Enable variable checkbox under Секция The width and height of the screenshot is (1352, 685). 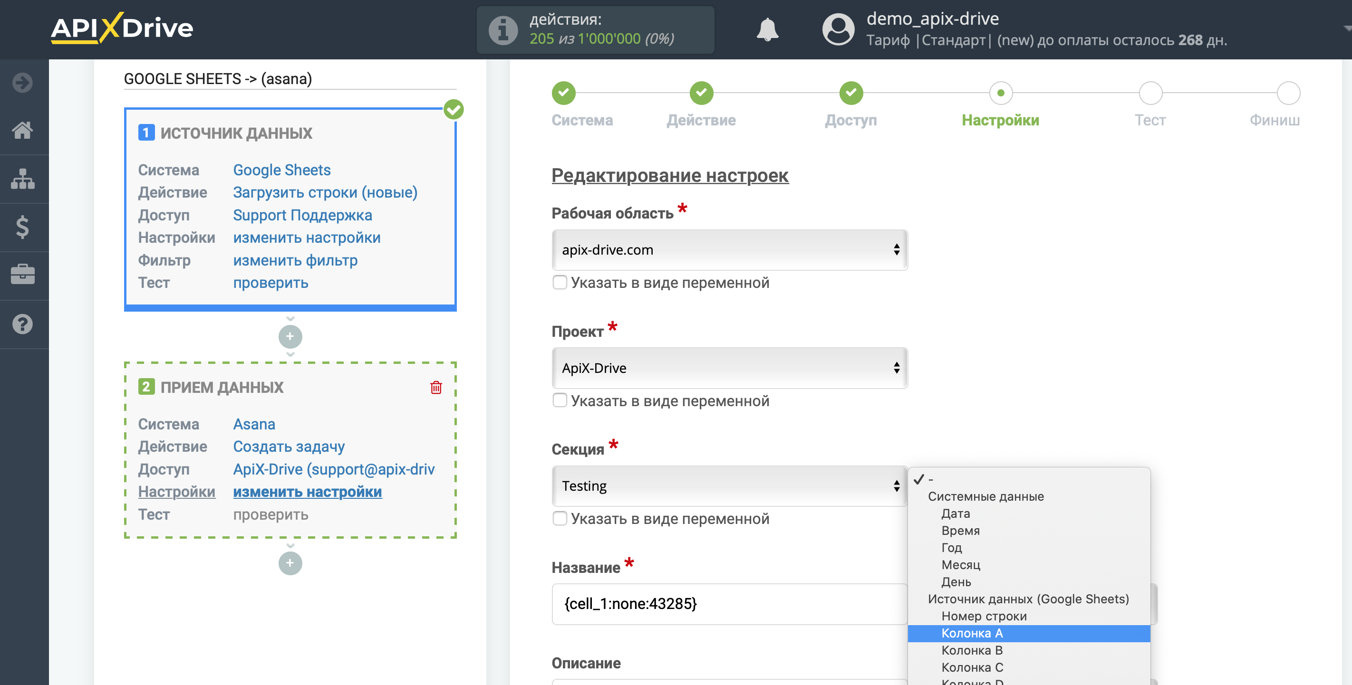(560, 518)
